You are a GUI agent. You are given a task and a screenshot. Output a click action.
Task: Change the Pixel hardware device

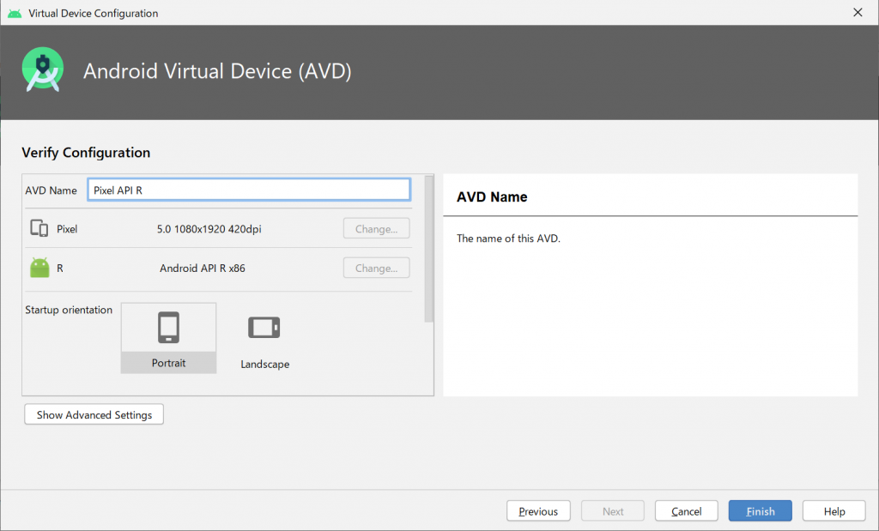click(376, 229)
